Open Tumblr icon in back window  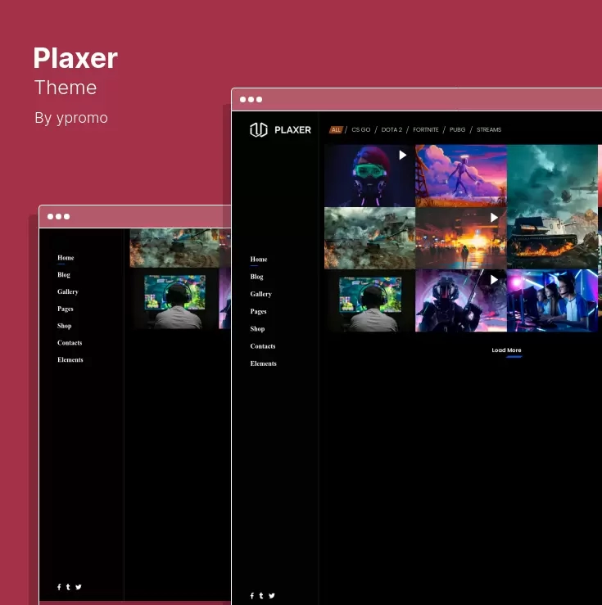pyautogui.click(x=68, y=587)
